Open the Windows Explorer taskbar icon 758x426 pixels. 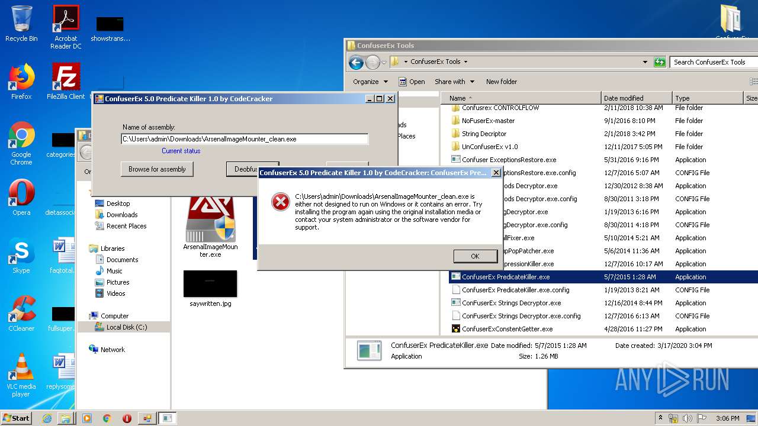pyautogui.click(x=66, y=418)
